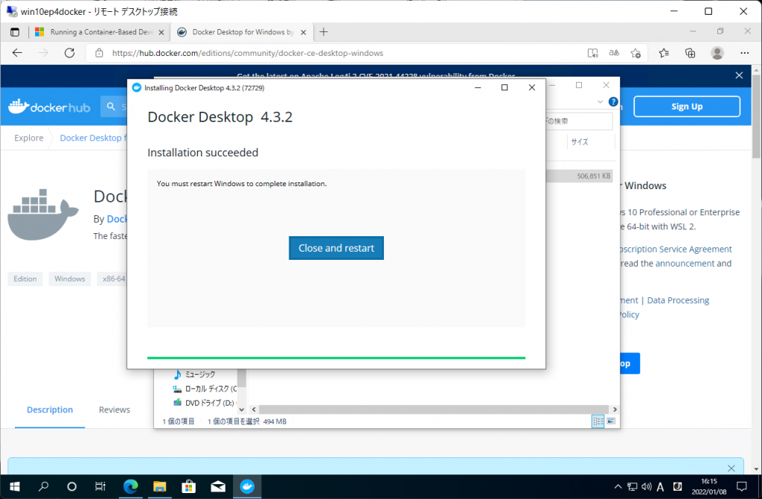
Task: Open taskbar search
Action: coord(44,486)
